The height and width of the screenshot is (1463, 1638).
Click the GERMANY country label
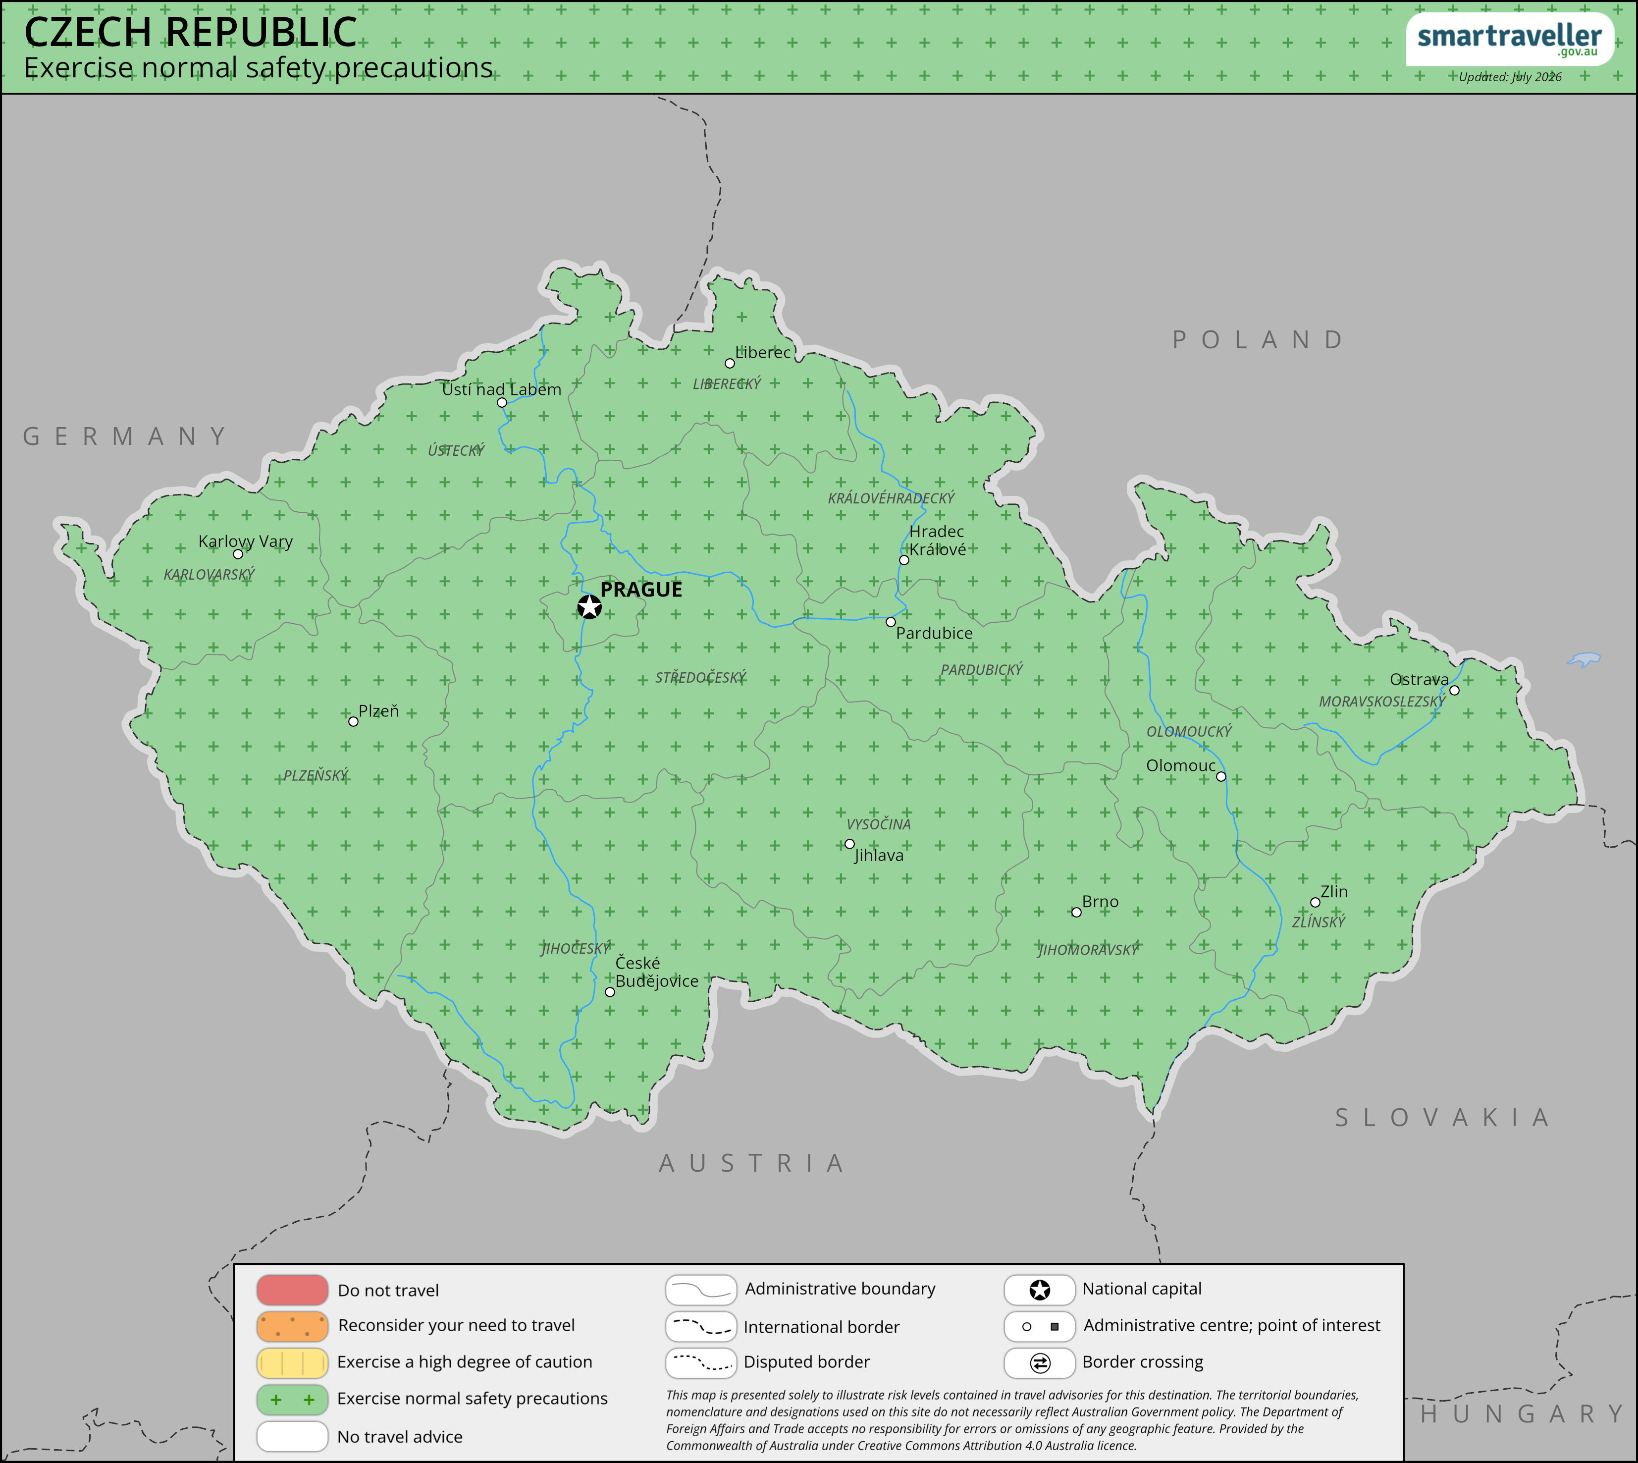tap(125, 436)
